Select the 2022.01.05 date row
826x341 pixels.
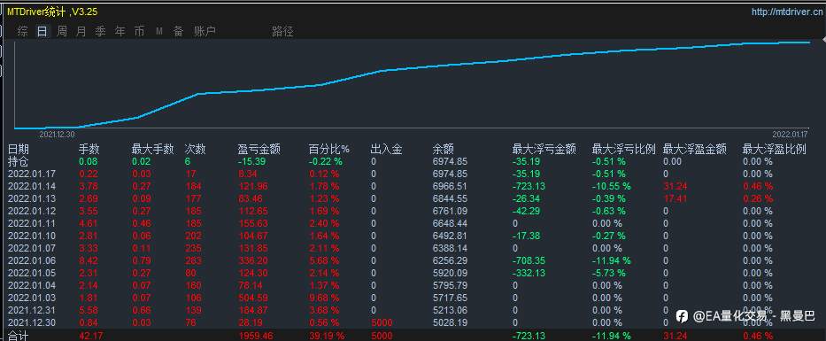point(32,273)
